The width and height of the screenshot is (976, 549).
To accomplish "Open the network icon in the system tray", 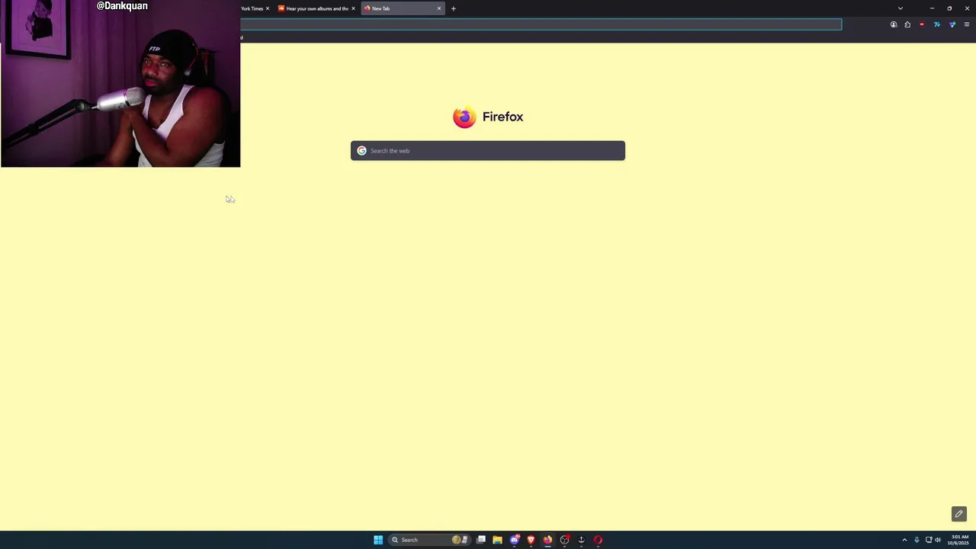I will click(x=929, y=540).
